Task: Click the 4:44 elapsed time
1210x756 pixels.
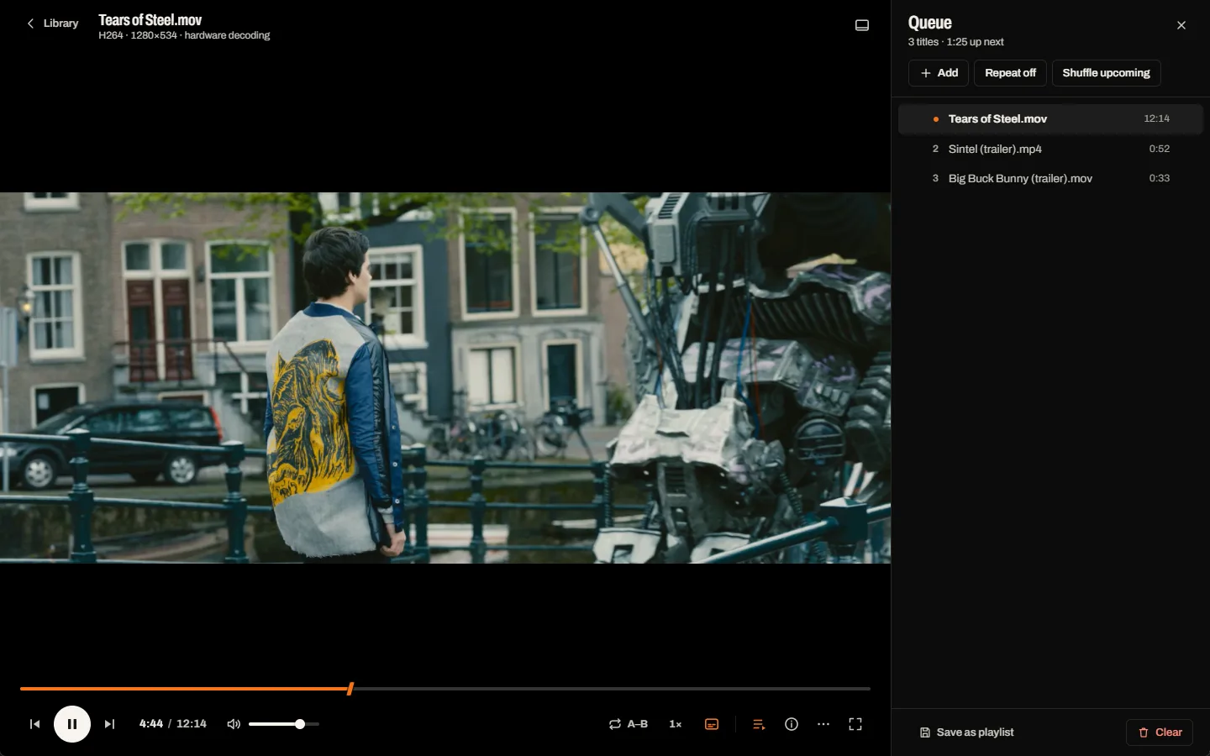Action: point(151,724)
